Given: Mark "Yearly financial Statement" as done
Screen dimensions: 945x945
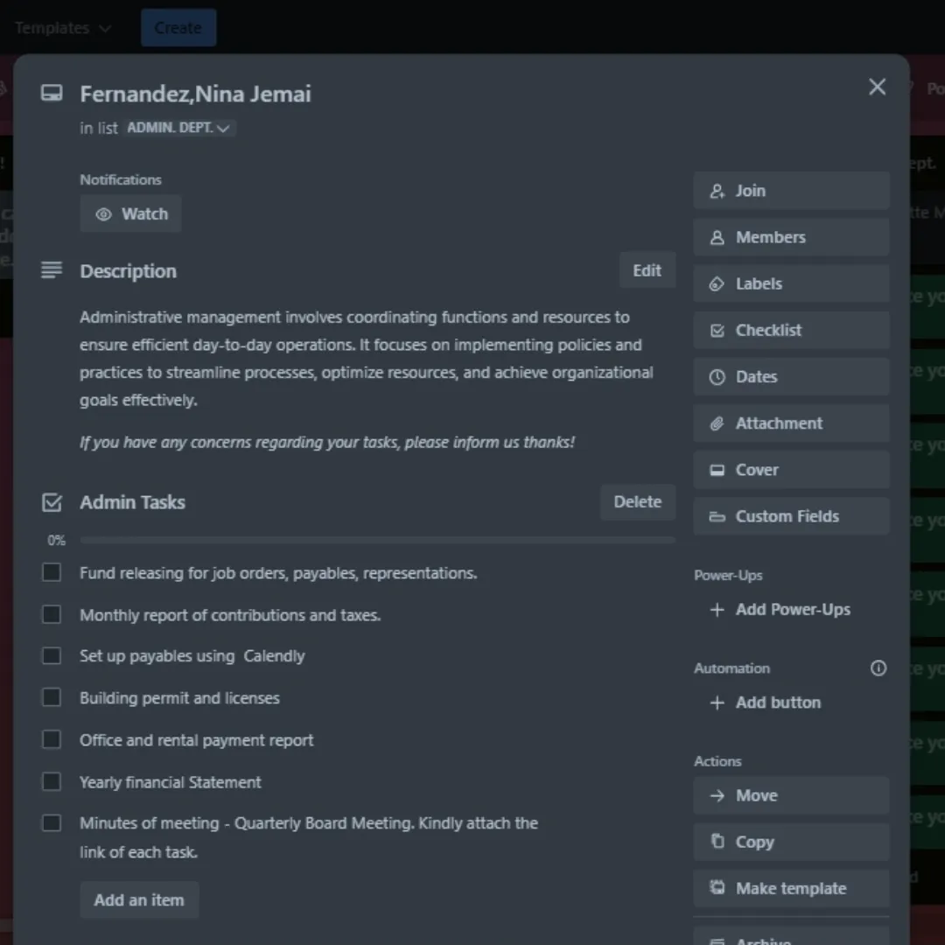Looking at the screenshot, I should coord(52,781).
